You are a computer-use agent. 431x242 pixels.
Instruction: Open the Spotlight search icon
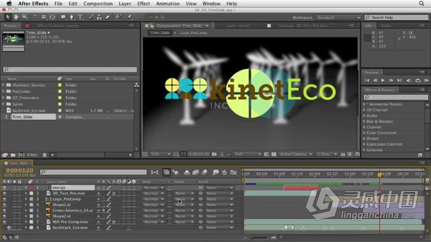click(x=421, y=4)
